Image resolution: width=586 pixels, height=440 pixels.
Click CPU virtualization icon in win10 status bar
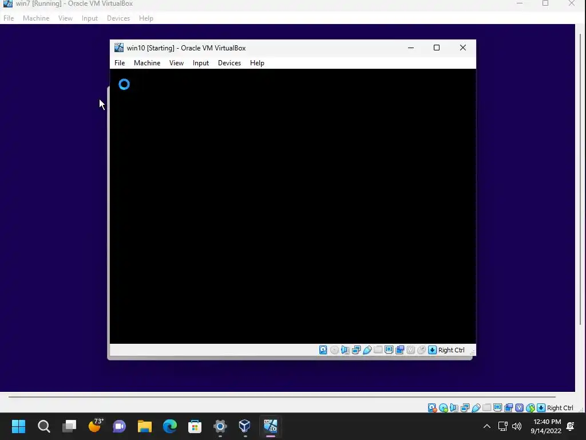click(x=410, y=350)
